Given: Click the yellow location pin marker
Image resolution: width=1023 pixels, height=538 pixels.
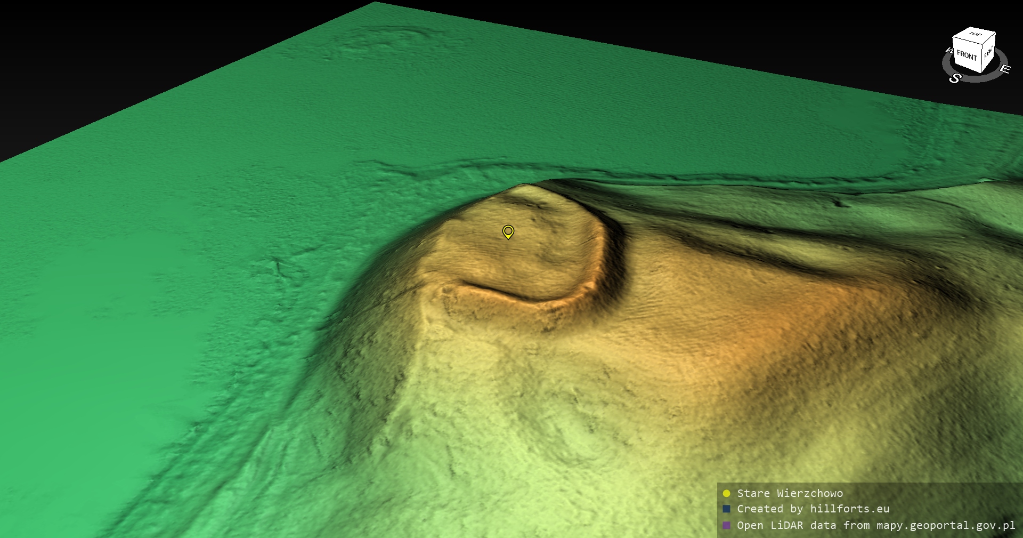Looking at the screenshot, I should 508,231.
